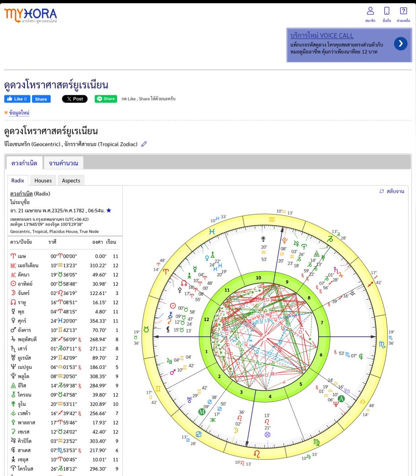Click the องศา column header
The image size is (416, 476).
click(x=97, y=242)
